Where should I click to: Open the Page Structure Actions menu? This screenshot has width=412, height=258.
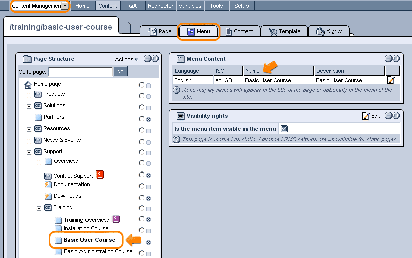coord(126,59)
